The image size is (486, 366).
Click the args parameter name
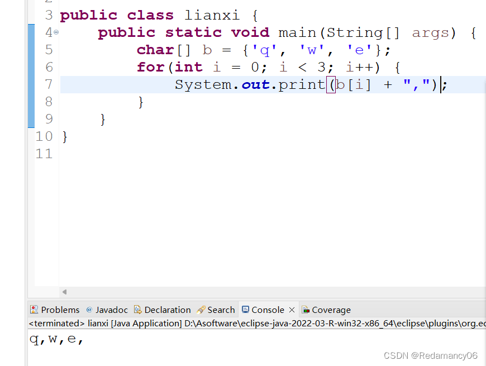pos(430,32)
